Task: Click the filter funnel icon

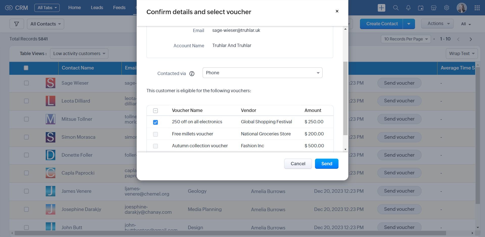Action: [x=17, y=24]
